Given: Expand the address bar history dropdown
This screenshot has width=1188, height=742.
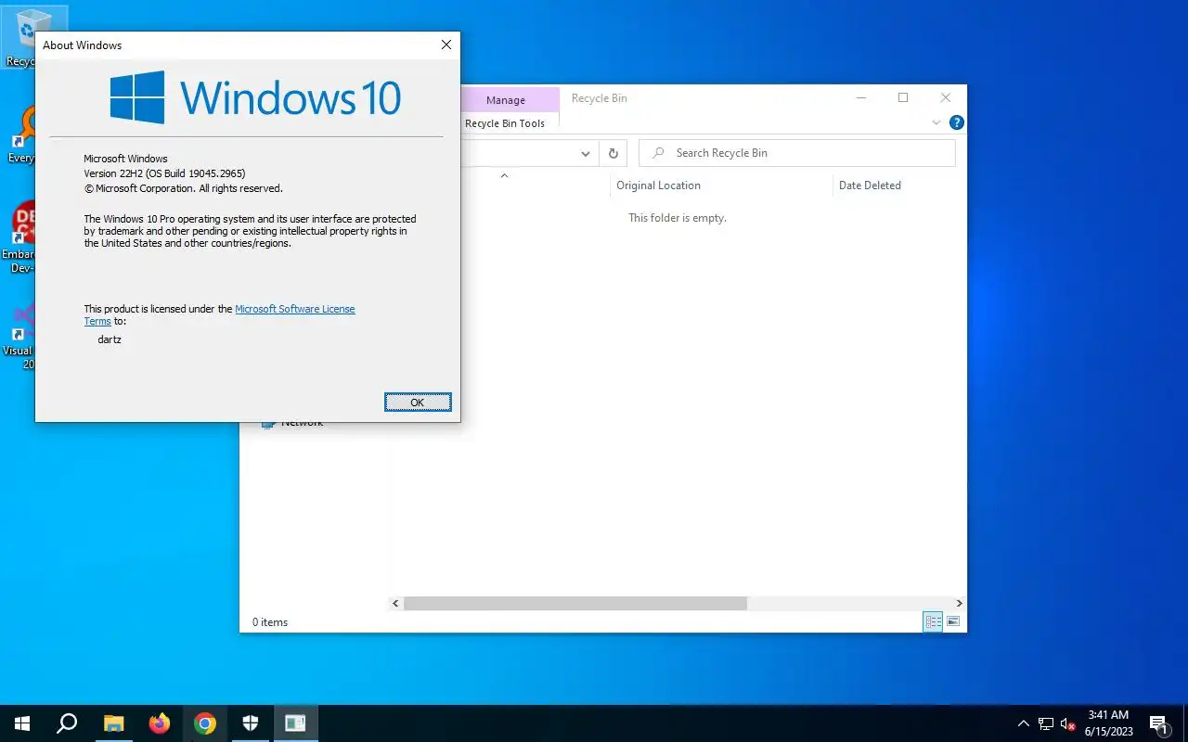Looking at the screenshot, I should [586, 153].
